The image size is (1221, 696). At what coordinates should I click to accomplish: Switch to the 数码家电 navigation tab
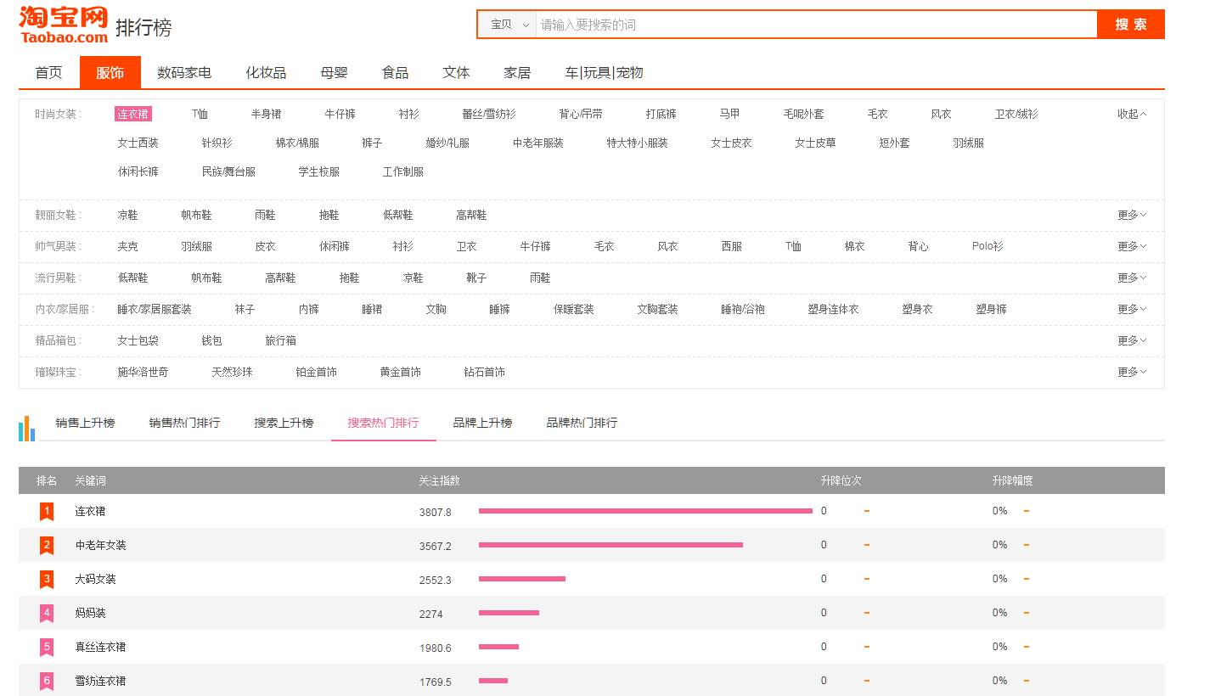(x=184, y=73)
